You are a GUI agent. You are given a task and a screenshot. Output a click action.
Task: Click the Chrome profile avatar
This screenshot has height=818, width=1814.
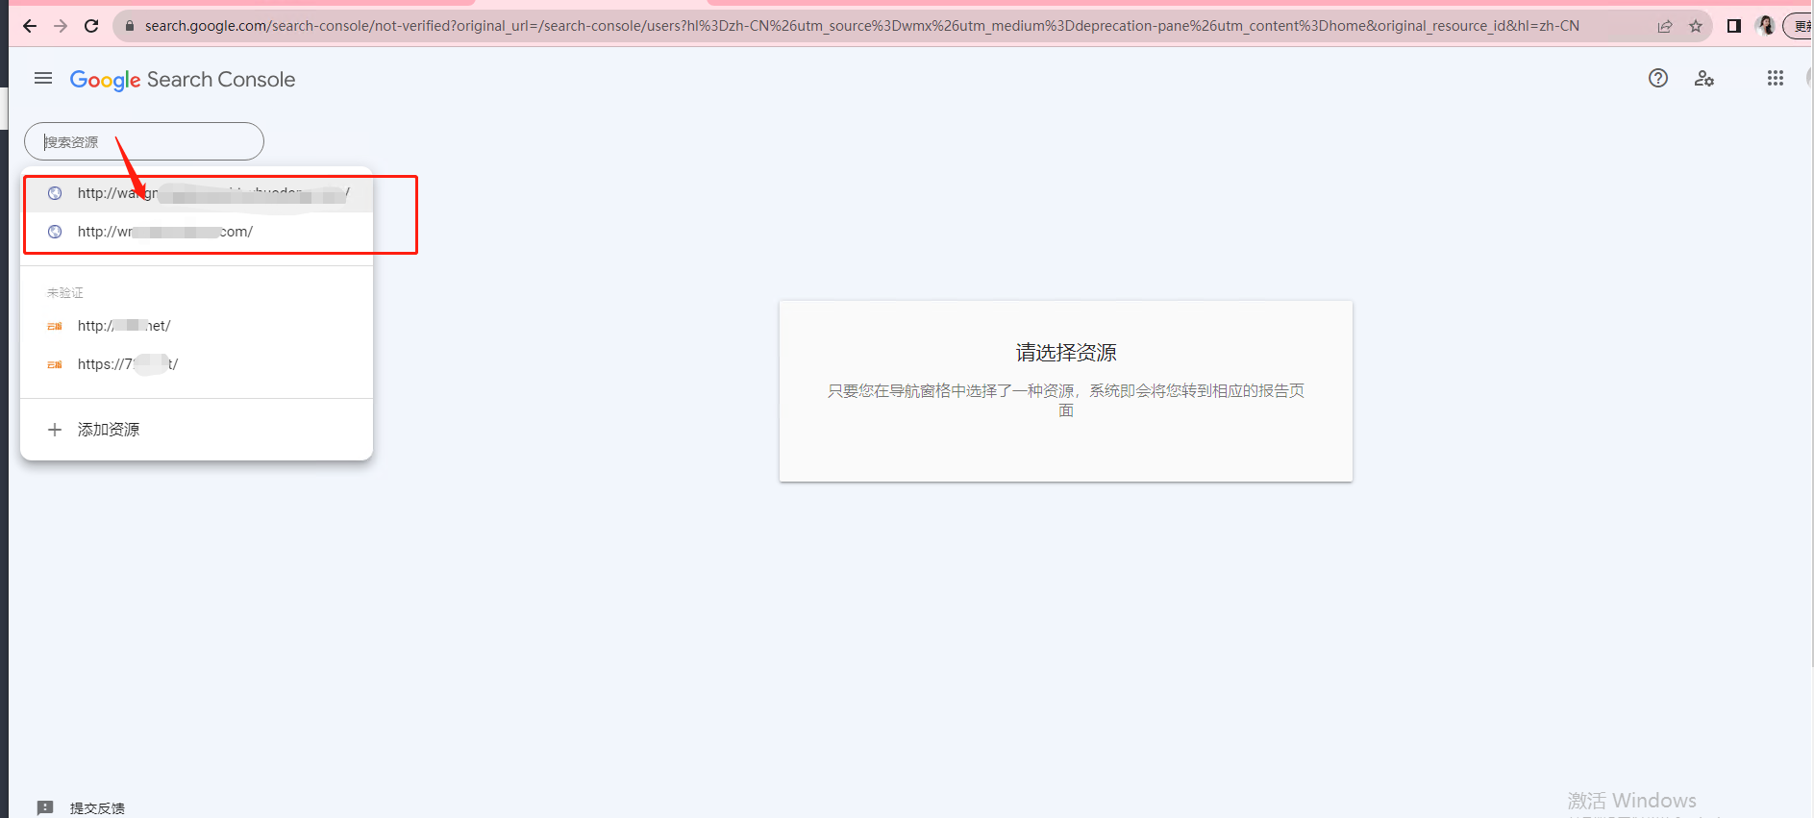pos(1765,26)
